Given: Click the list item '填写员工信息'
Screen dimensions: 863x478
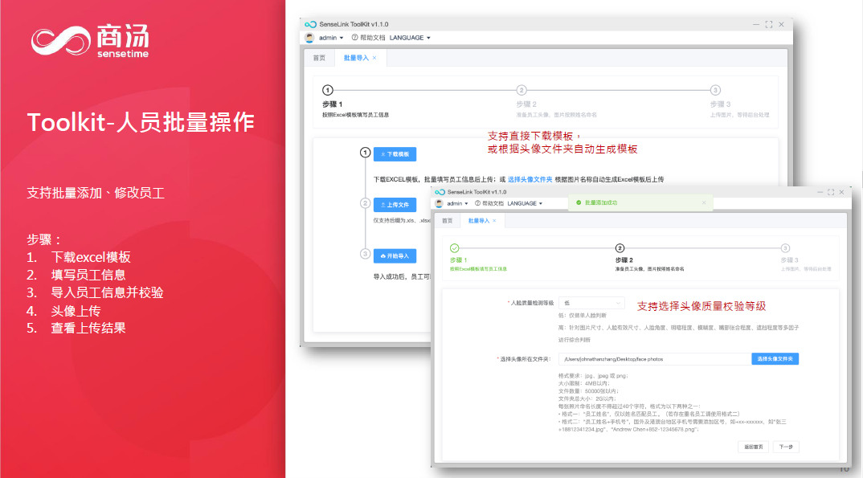Looking at the screenshot, I should click(88, 275).
